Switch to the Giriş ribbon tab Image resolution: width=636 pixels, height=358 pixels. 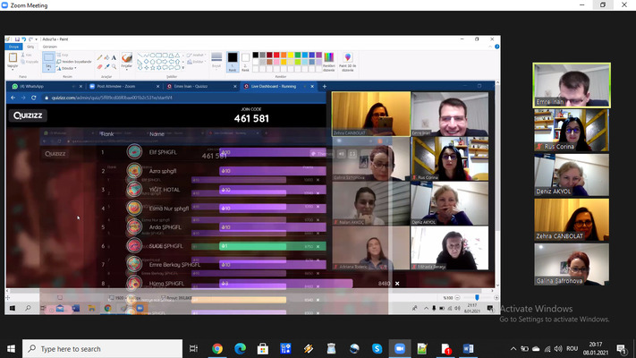click(30, 47)
